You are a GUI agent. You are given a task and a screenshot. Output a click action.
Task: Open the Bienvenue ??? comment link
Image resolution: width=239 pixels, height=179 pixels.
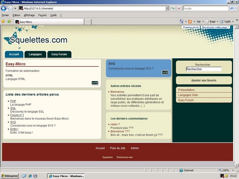coord(120,131)
